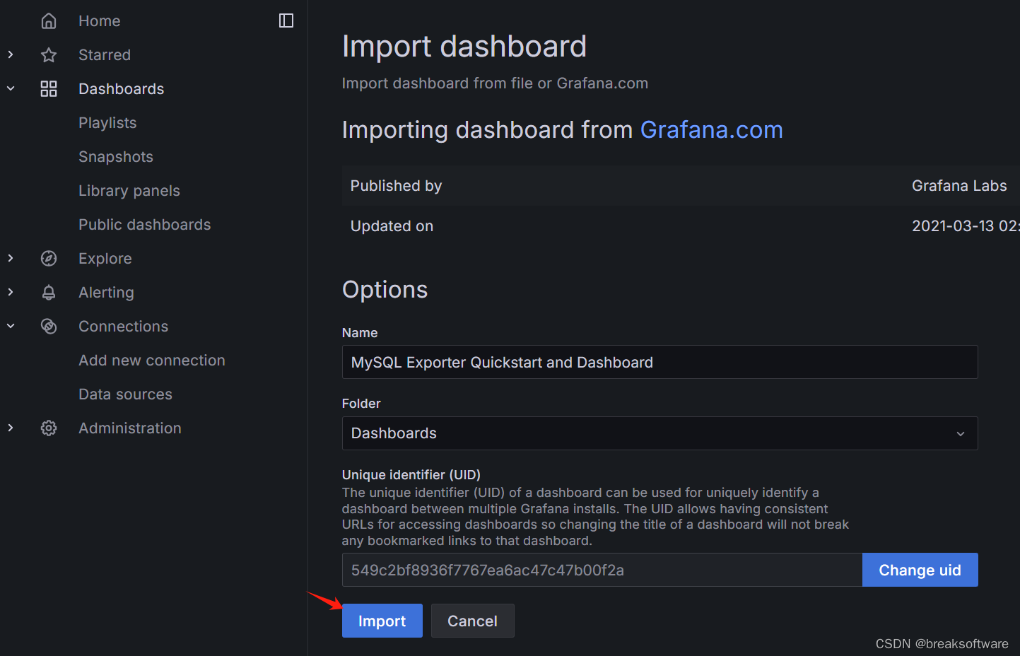
Task: Open Alerting menu item
Action: point(106,293)
